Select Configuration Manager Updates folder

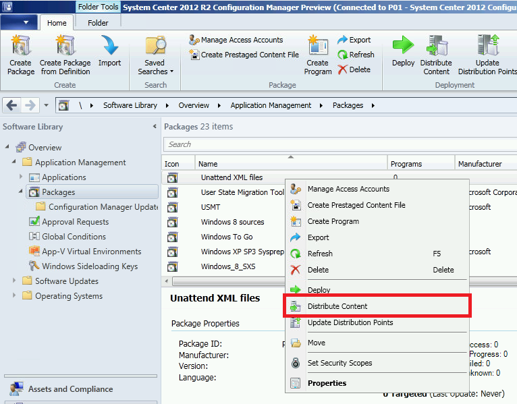97,206
